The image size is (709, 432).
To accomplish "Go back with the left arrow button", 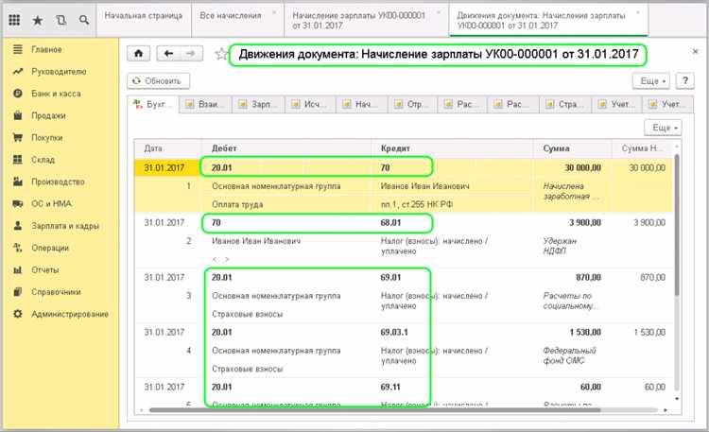I will 169,54.
